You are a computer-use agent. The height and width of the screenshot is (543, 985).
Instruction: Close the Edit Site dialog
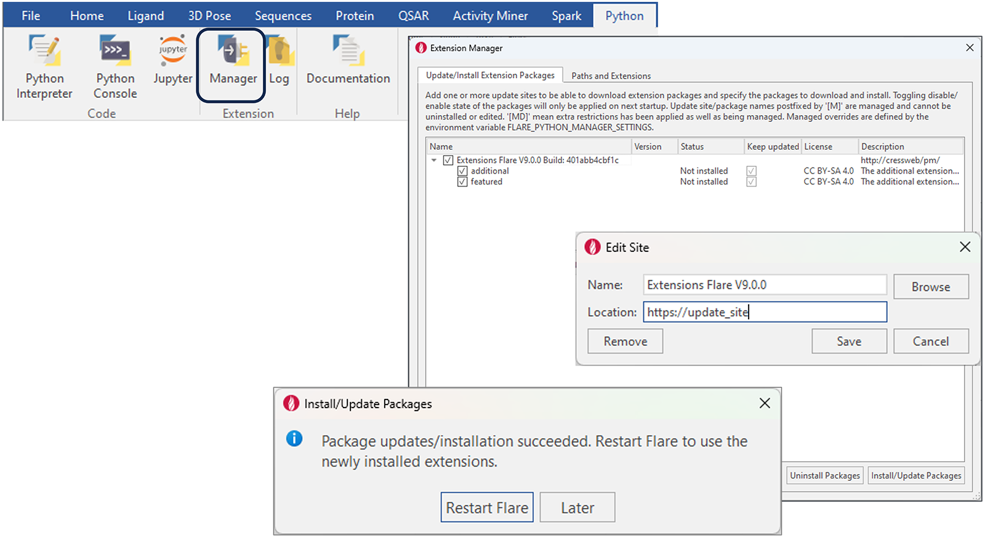click(x=965, y=247)
